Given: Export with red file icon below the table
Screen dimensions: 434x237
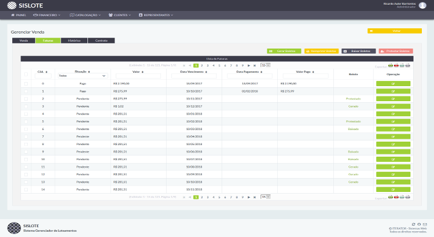Looking at the screenshot, I should point(396,197).
